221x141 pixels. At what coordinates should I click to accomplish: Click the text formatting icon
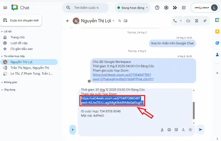[162, 129]
